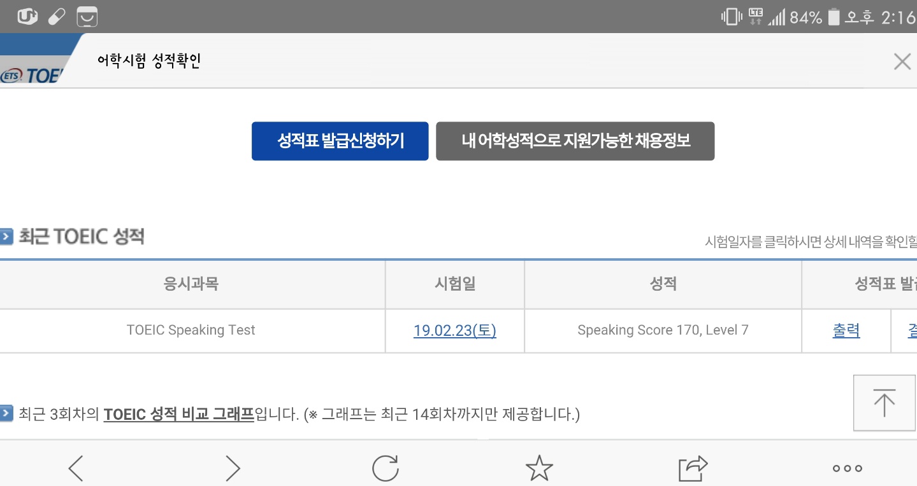The image size is (917, 486).
Task: Open TOEIC 성적 비교 그래프 link
Action: (179, 415)
